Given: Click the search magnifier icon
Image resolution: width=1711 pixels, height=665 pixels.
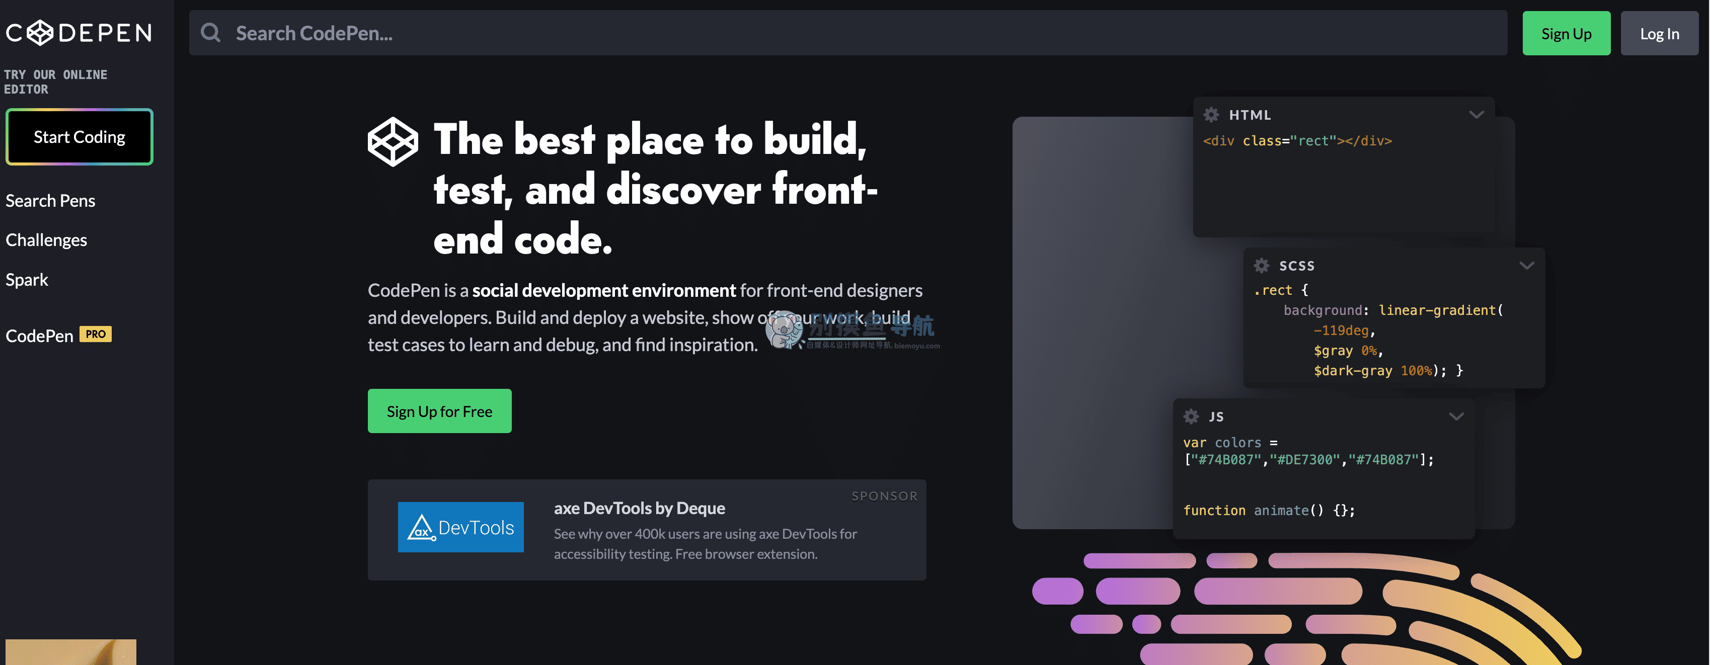Looking at the screenshot, I should [x=210, y=33].
